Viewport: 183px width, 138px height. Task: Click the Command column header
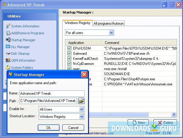tap(139, 43)
